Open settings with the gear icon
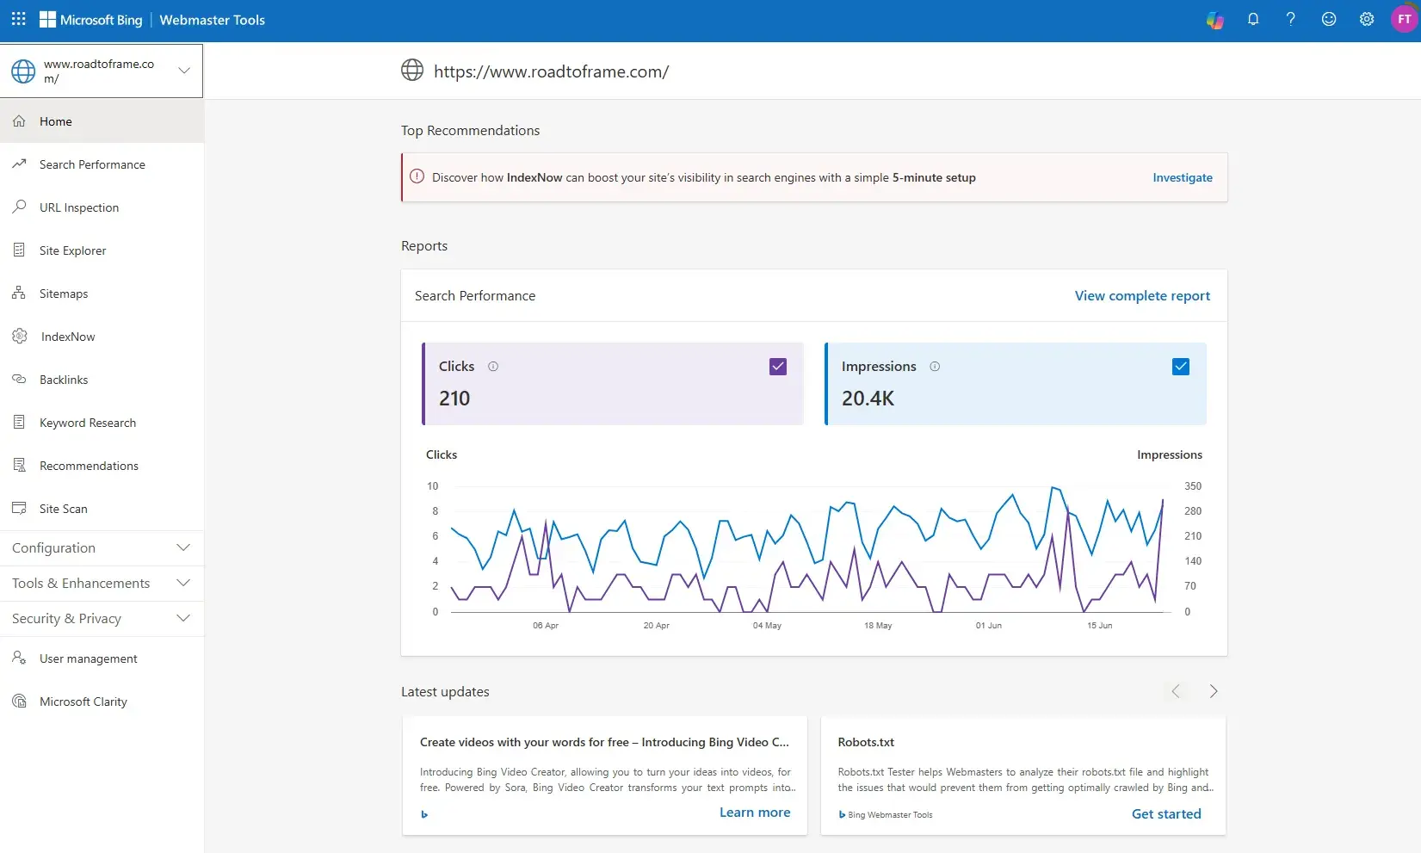This screenshot has width=1421, height=853. tap(1366, 19)
